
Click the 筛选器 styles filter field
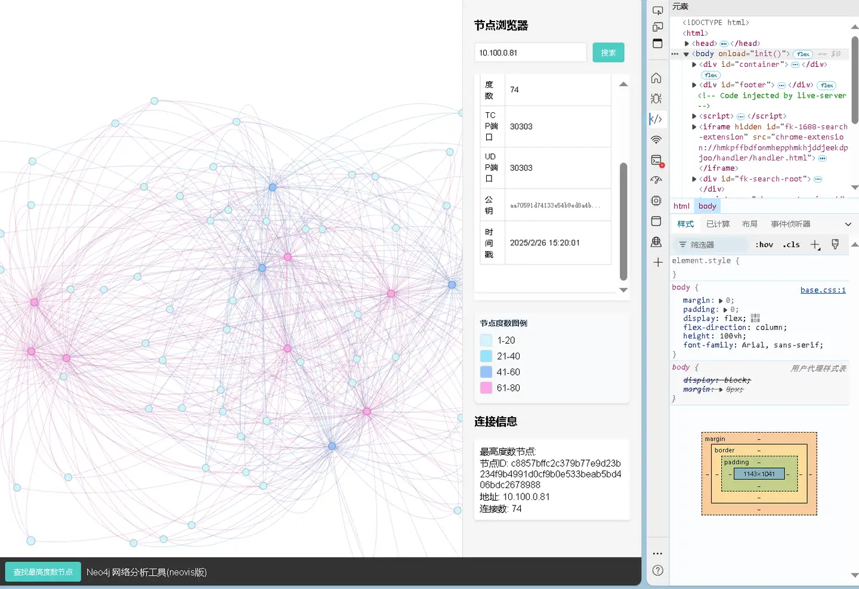pos(710,245)
